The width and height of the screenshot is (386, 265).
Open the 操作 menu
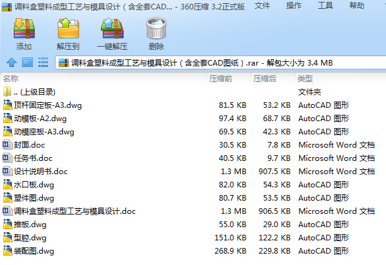pyautogui.click(x=294, y=6)
